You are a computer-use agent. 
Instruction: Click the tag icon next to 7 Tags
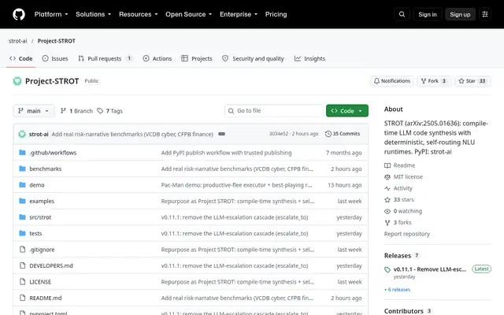[x=100, y=111]
